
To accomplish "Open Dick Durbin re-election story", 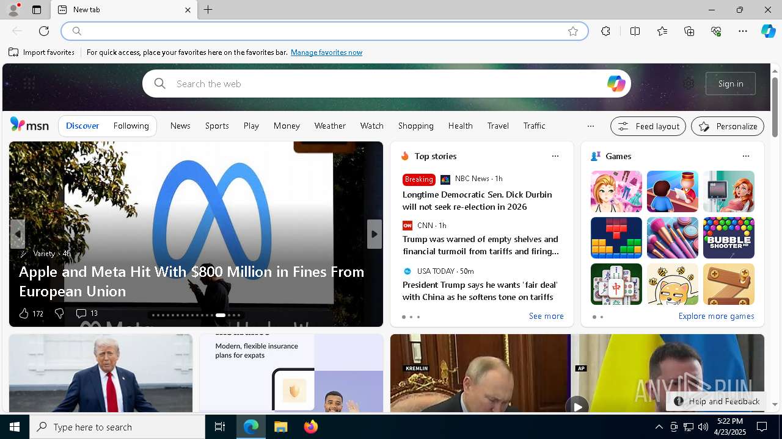I will click(477, 201).
